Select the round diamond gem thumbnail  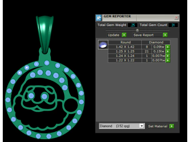(x=103, y=45)
